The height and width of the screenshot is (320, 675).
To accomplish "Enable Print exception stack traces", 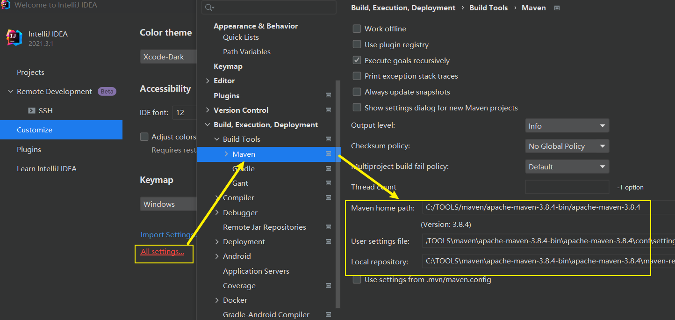I will pyautogui.click(x=357, y=76).
